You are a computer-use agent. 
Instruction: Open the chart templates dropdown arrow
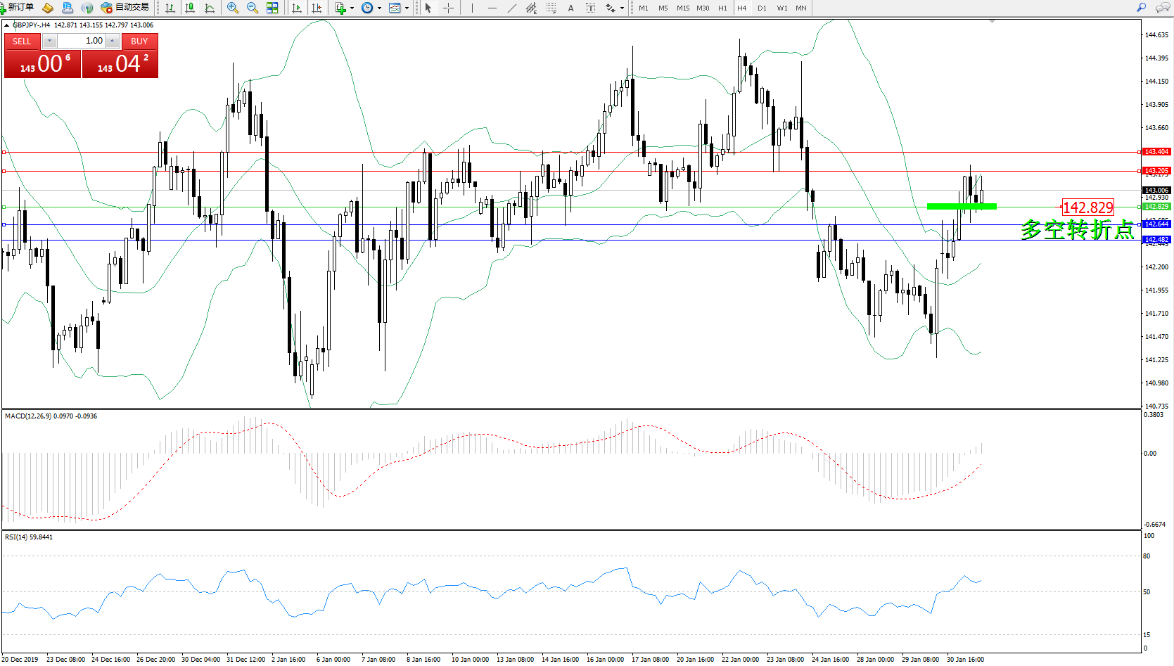click(407, 8)
